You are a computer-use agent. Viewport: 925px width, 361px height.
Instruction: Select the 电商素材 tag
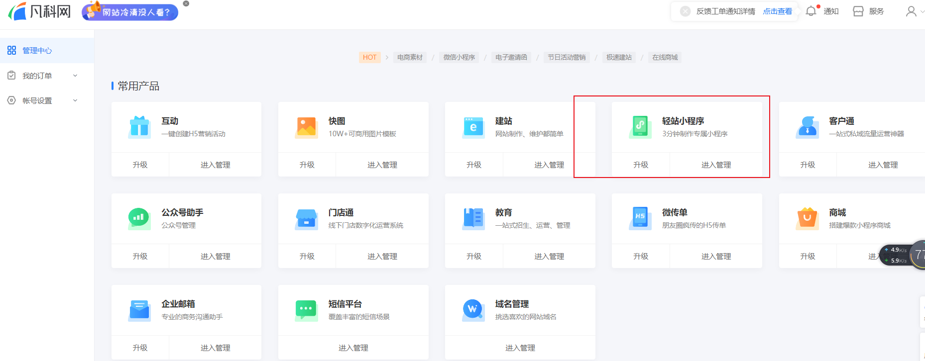tap(410, 57)
